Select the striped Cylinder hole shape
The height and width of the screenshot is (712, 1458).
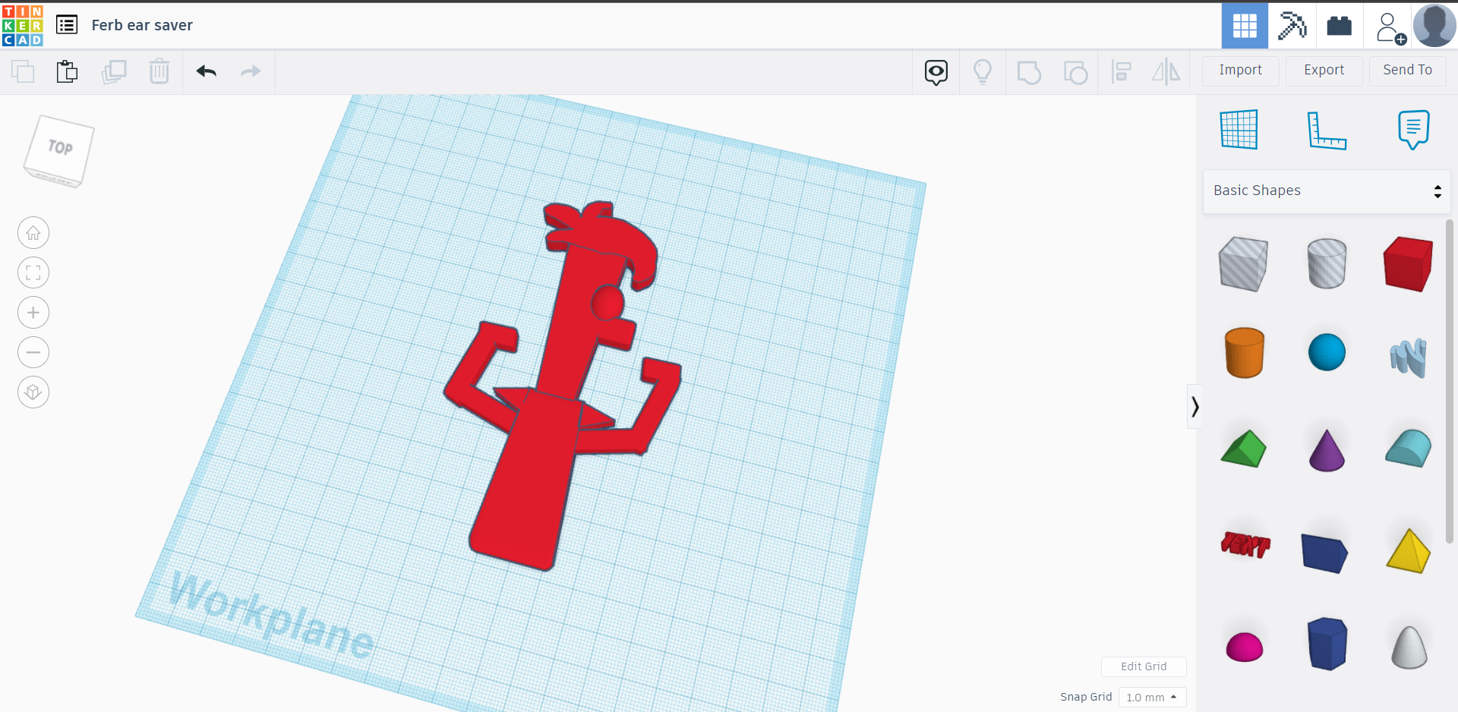[1327, 263]
